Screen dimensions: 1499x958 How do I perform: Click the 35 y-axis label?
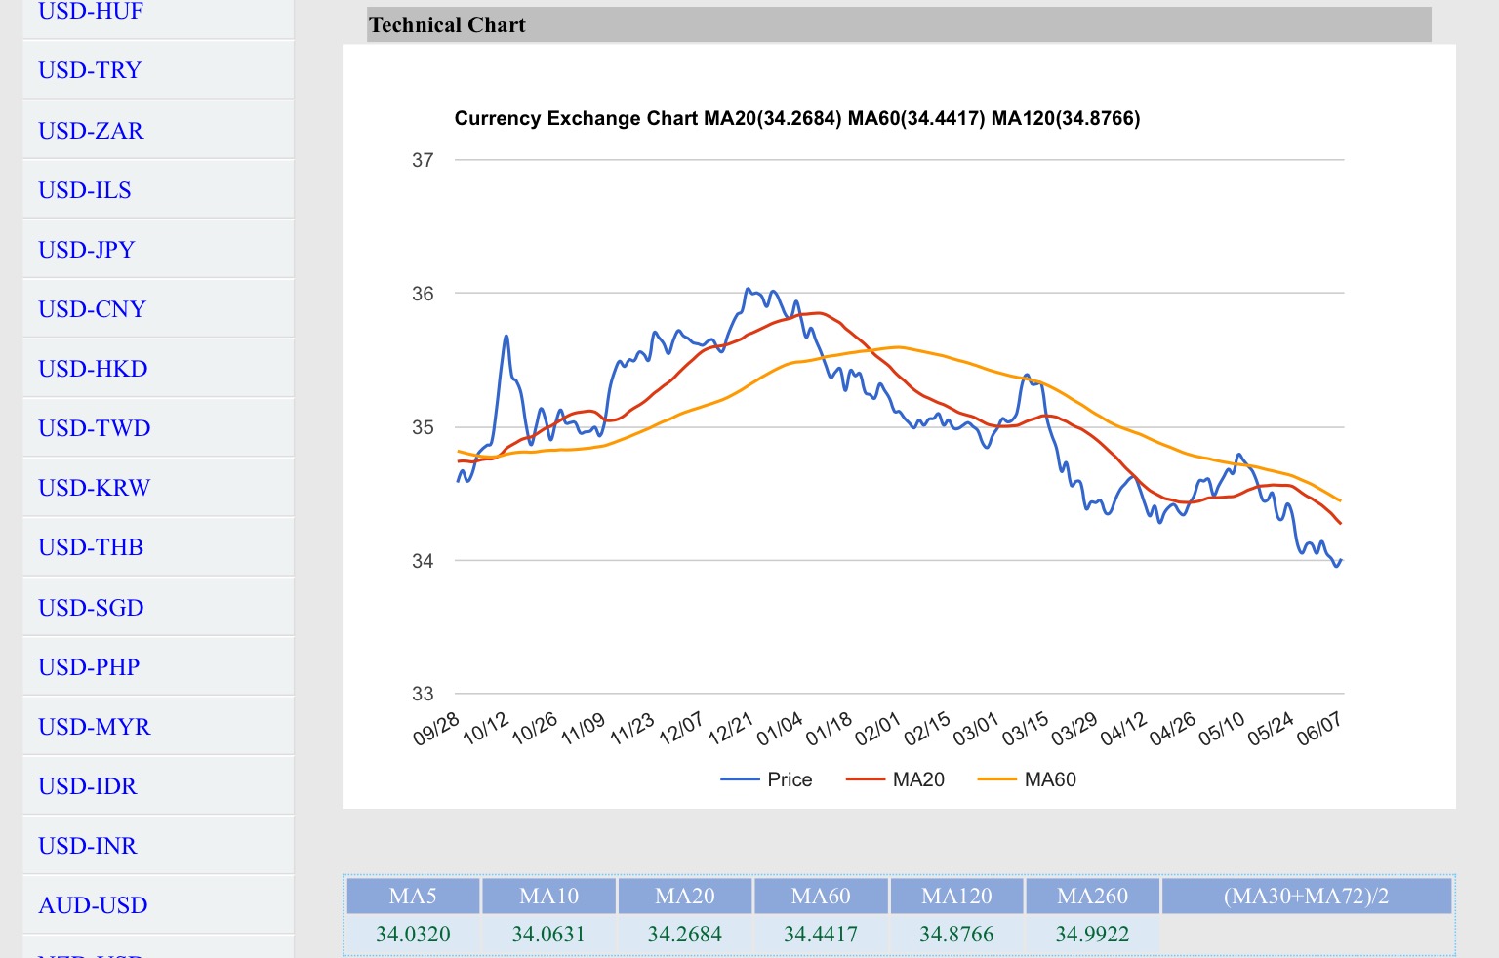tap(423, 427)
